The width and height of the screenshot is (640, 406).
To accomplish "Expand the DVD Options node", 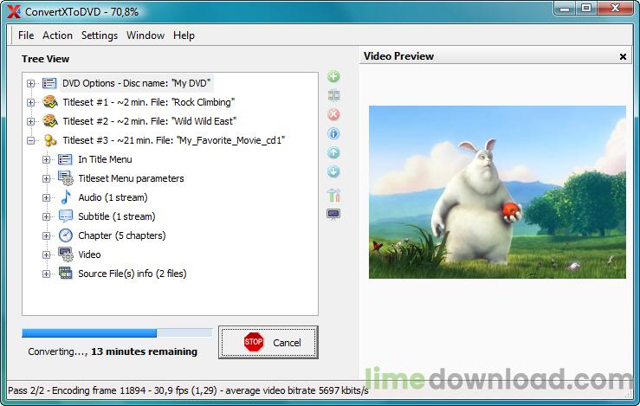I will click(x=30, y=83).
